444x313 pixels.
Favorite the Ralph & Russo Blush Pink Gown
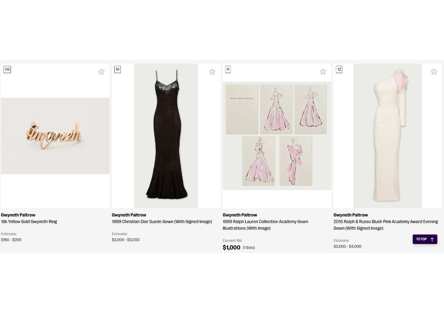[434, 72]
